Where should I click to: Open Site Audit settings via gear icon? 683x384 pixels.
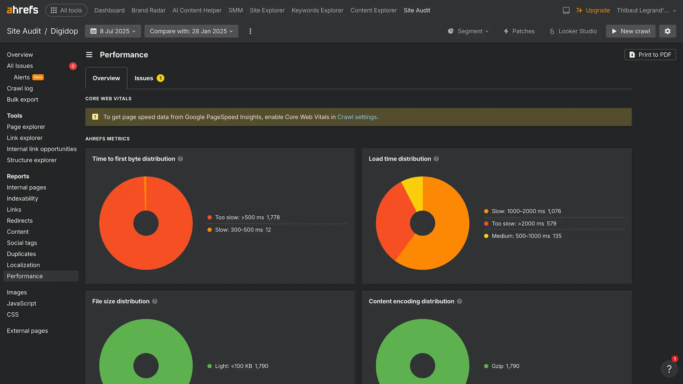pyautogui.click(x=668, y=31)
